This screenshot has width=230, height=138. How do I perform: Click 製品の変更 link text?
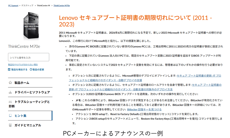pos(38,70)
